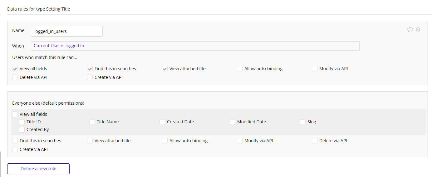
Task: Check the Title ID field checkbox
Action: coord(22,122)
